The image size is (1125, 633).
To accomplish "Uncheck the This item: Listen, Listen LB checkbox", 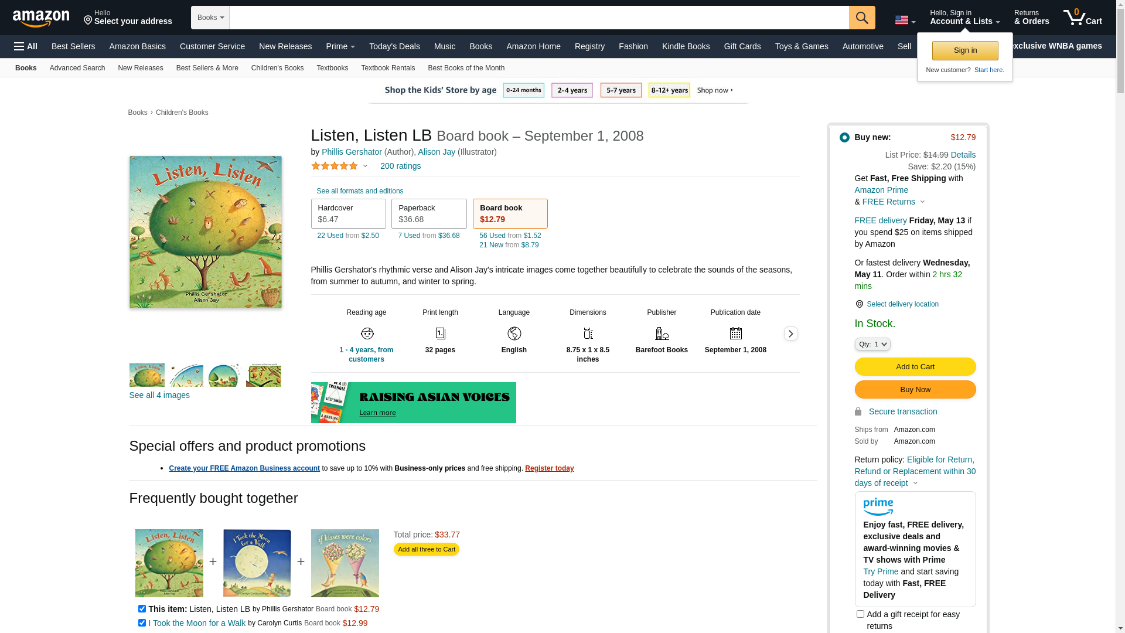I will point(142,608).
